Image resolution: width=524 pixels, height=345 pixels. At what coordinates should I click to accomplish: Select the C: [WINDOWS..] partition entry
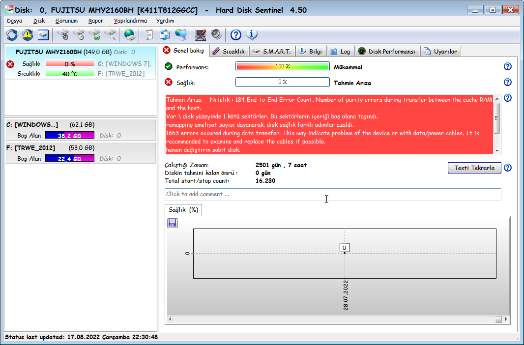click(81, 130)
